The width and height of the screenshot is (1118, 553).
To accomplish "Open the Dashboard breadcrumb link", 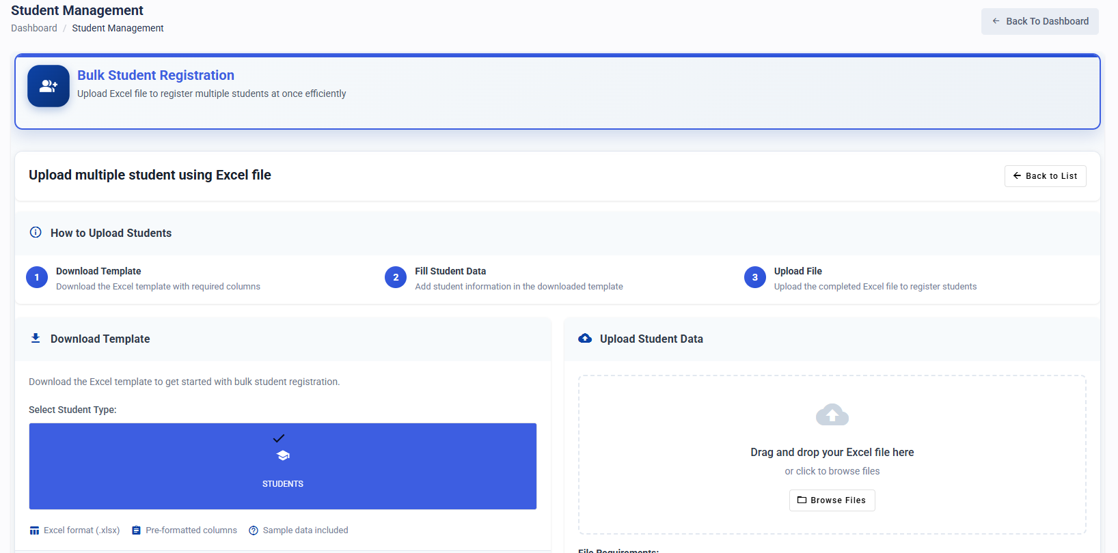I will [x=34, y=28].
